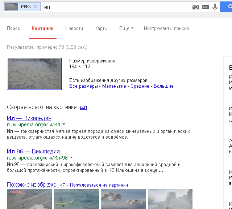Open Инструменты поиска options
Screen dimensions: 232x209
pyautogui.click(x=166, y=29)
